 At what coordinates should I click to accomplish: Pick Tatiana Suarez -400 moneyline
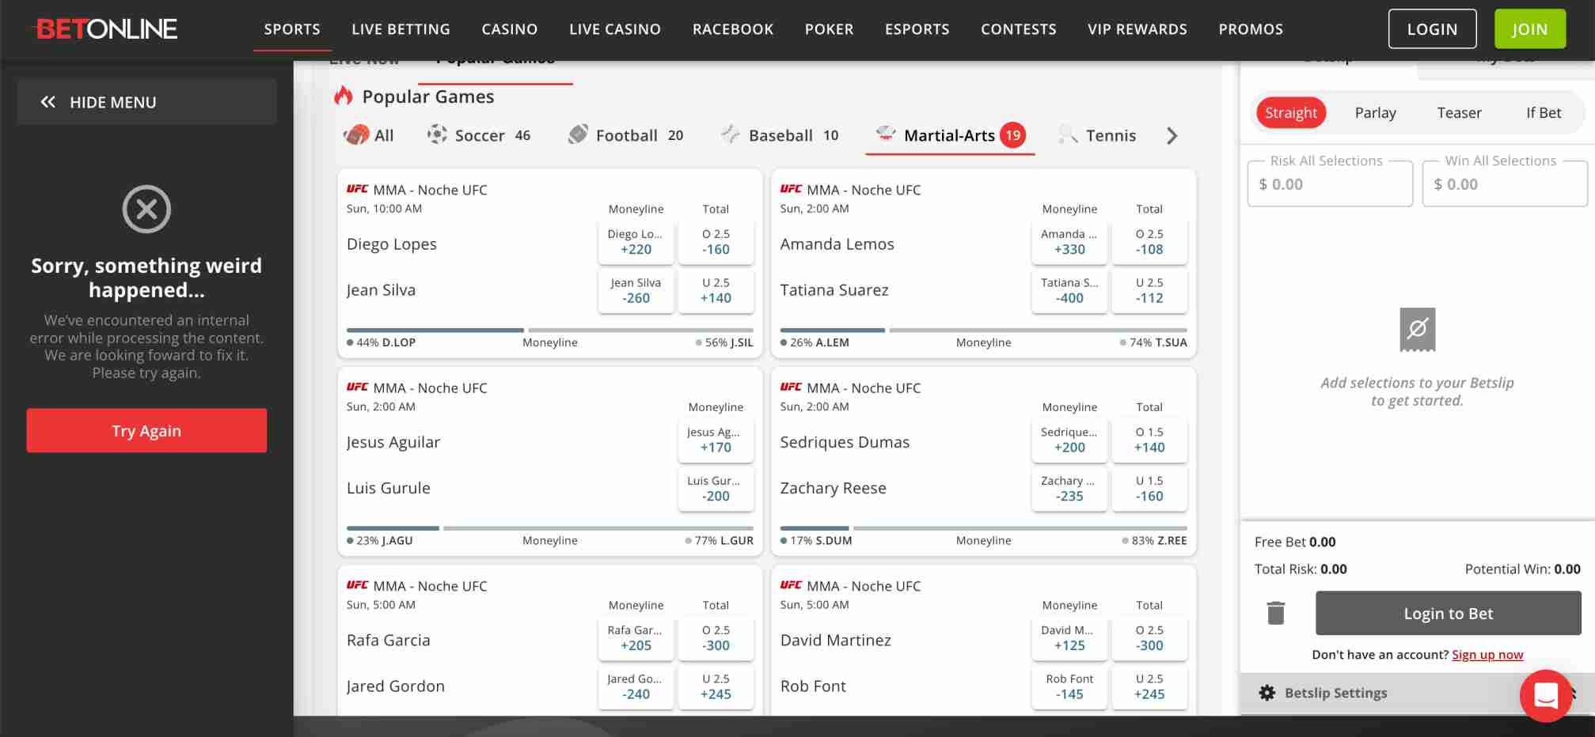(x=1069, y=290)
